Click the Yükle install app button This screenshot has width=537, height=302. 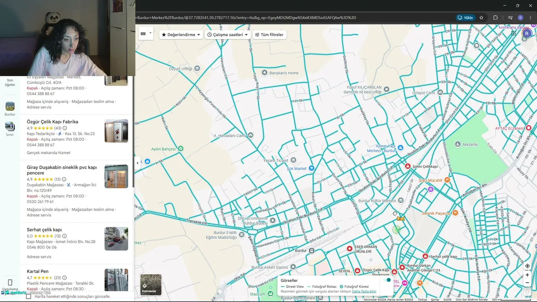coord(465,18)
